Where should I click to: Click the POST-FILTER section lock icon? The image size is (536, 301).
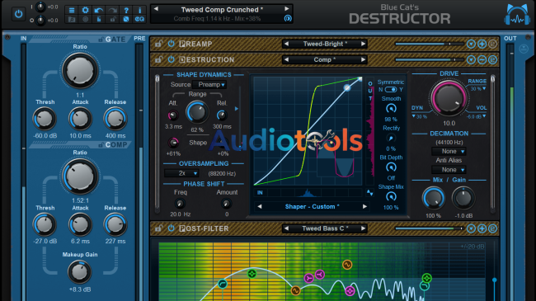pos(158,228)
